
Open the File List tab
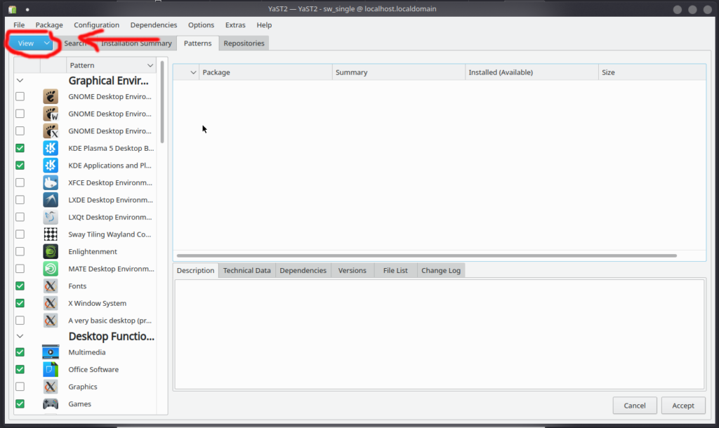(x=395, y=270)
